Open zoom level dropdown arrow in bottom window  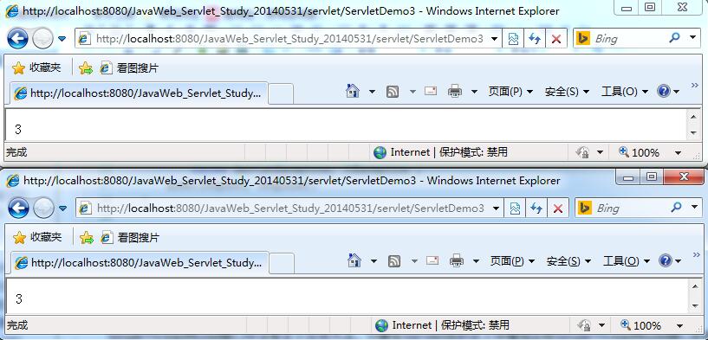[x=680, y=325]
